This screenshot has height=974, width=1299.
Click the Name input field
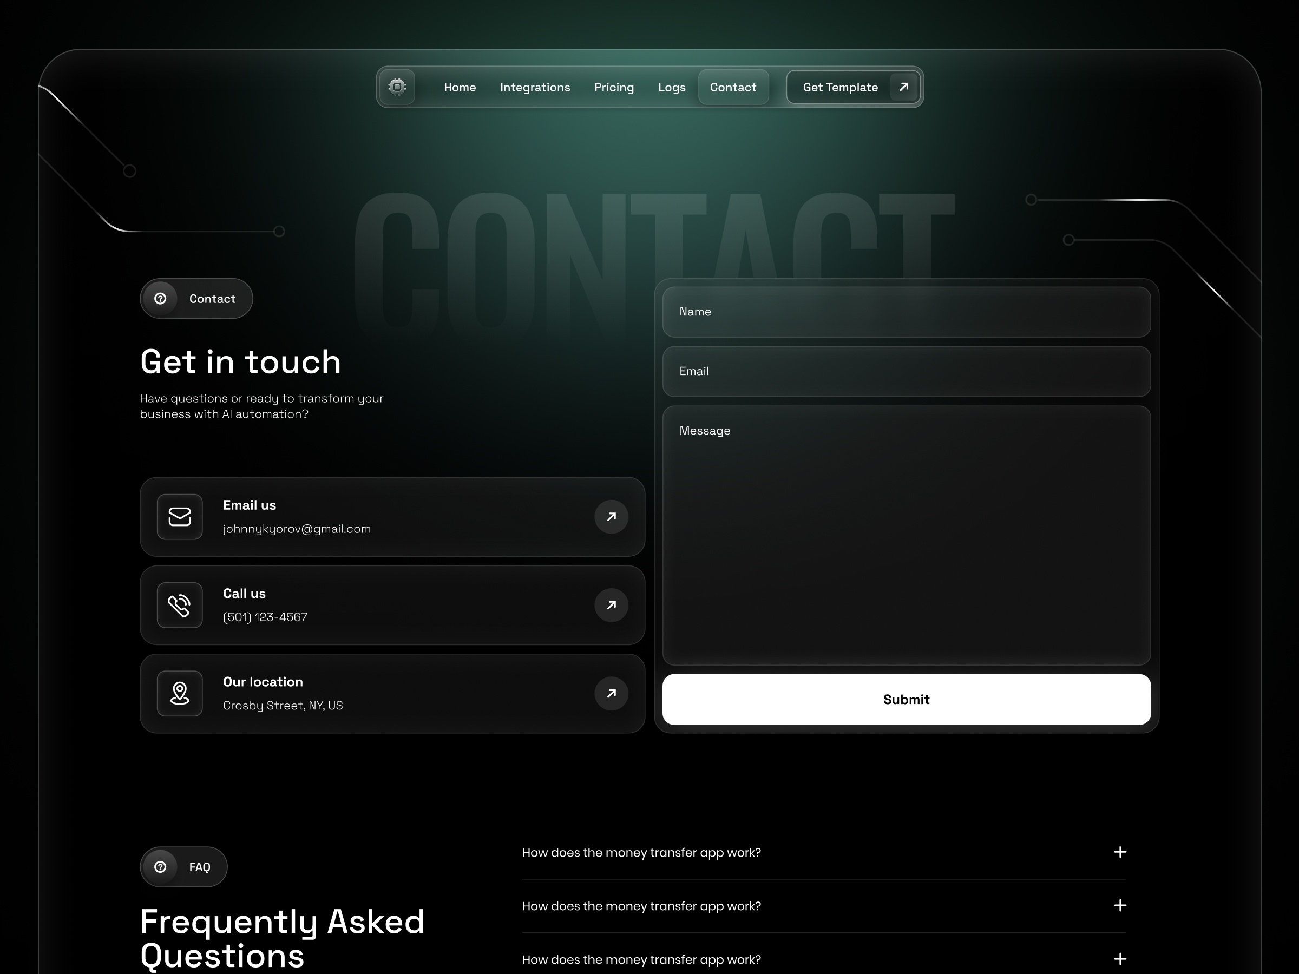click(x=905, y=311)
